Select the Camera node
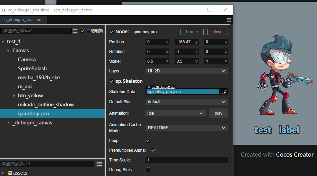The height and width of the screenshot is (176, 317). pyautogui.click(x=27, y=60)
